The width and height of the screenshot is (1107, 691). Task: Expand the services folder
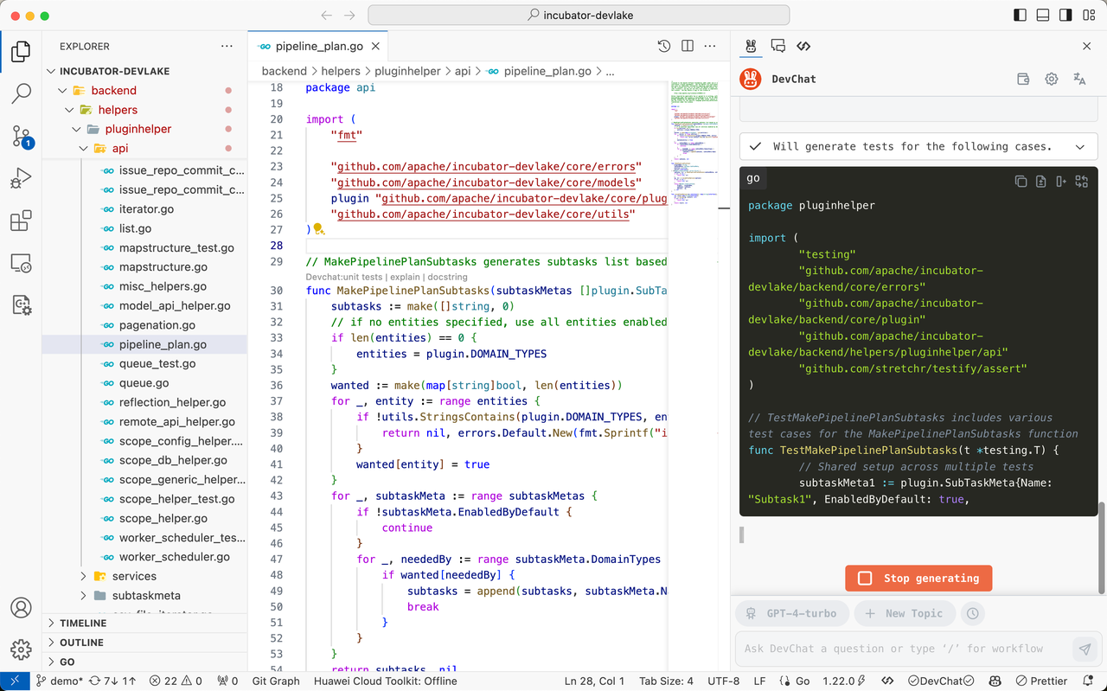pos(84,576)
